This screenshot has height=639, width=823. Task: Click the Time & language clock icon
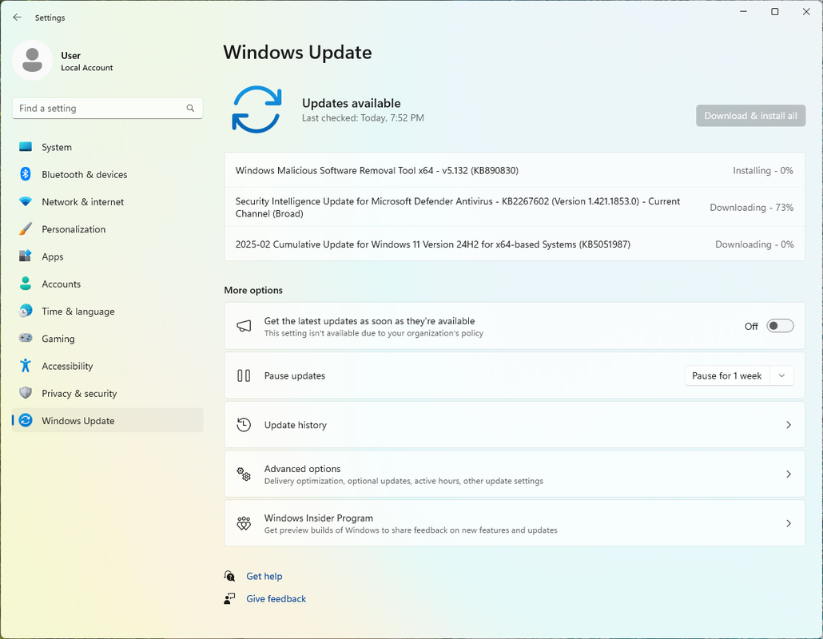click(26, 311)
